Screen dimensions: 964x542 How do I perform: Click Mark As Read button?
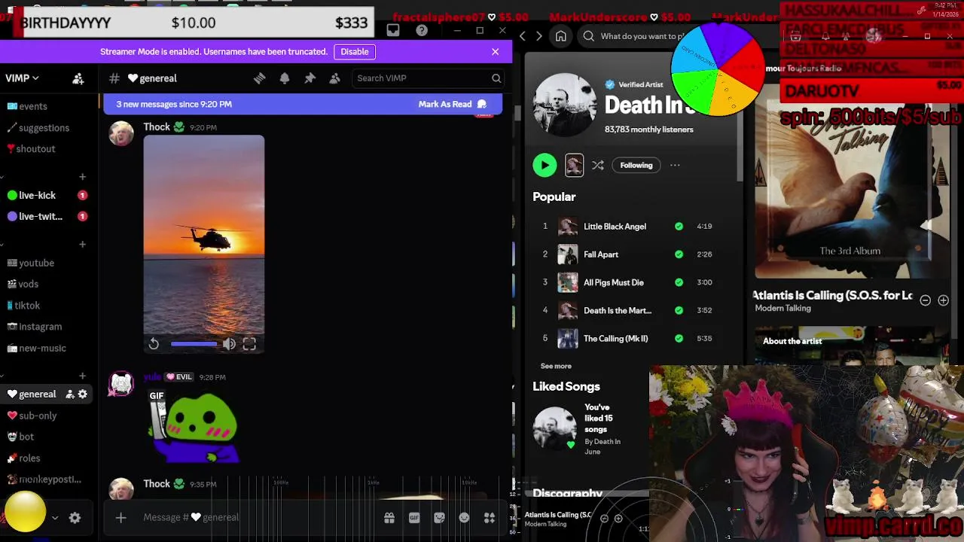[453, 104]
